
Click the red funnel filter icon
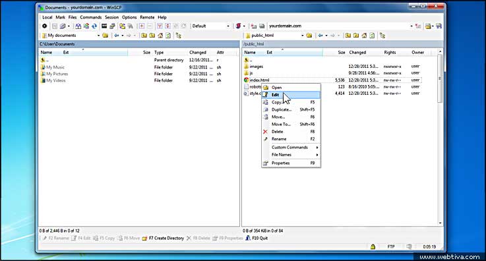click(x=160, y=26)
